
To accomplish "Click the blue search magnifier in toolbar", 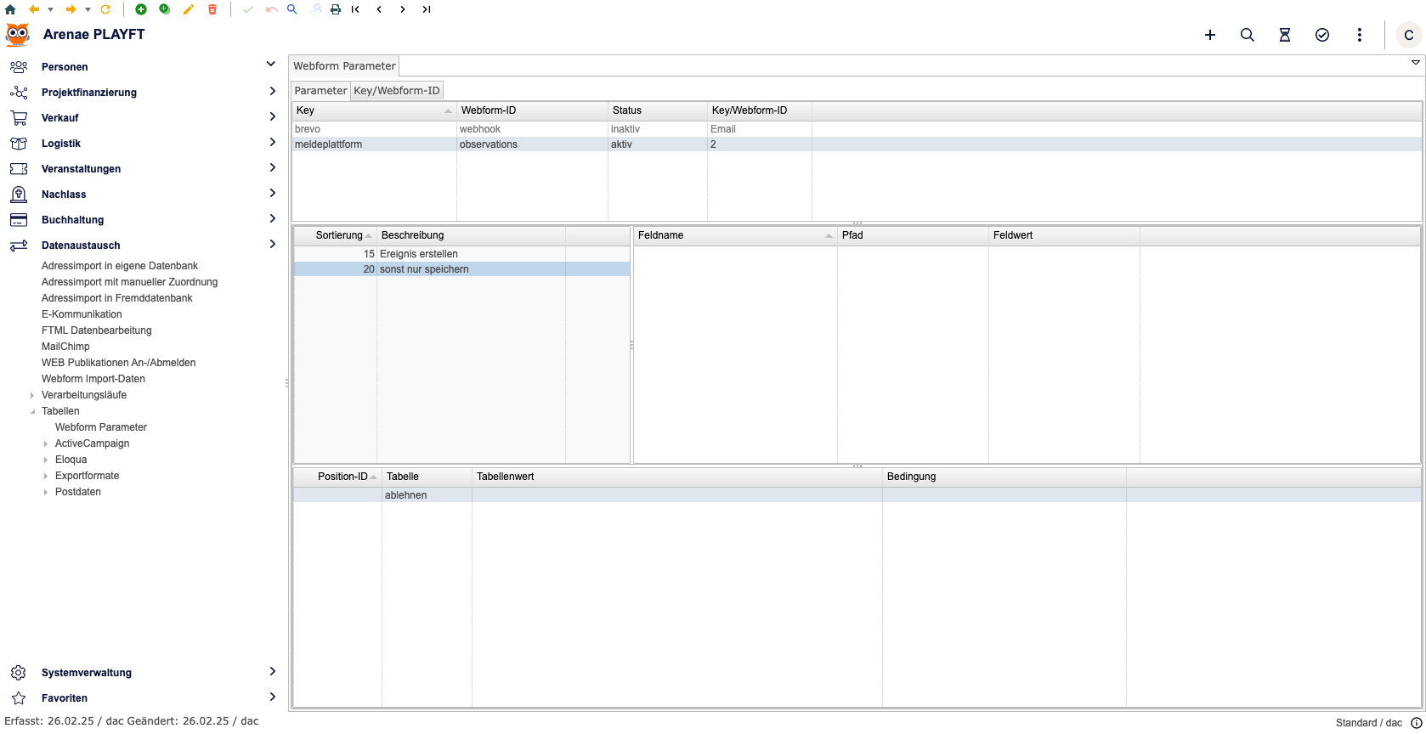I will point(292,9).
